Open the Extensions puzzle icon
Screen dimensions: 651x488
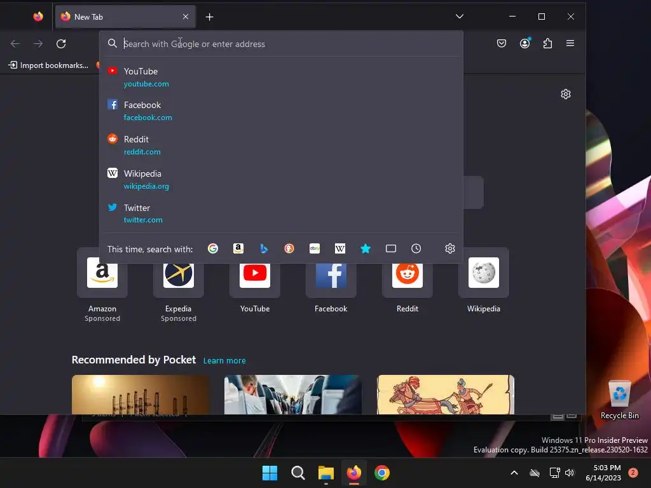click(547, 43)
